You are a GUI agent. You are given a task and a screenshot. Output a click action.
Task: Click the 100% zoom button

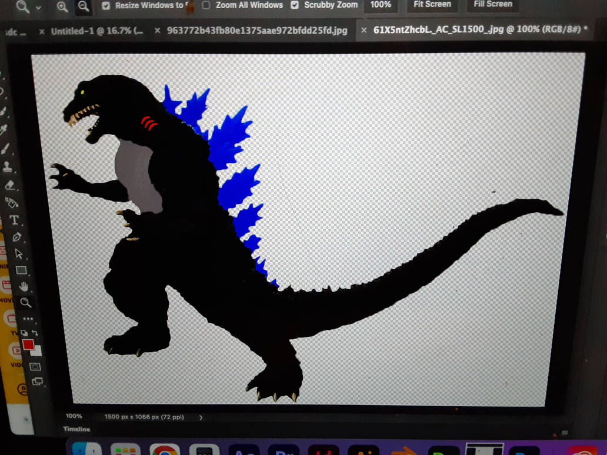(381, 5)
